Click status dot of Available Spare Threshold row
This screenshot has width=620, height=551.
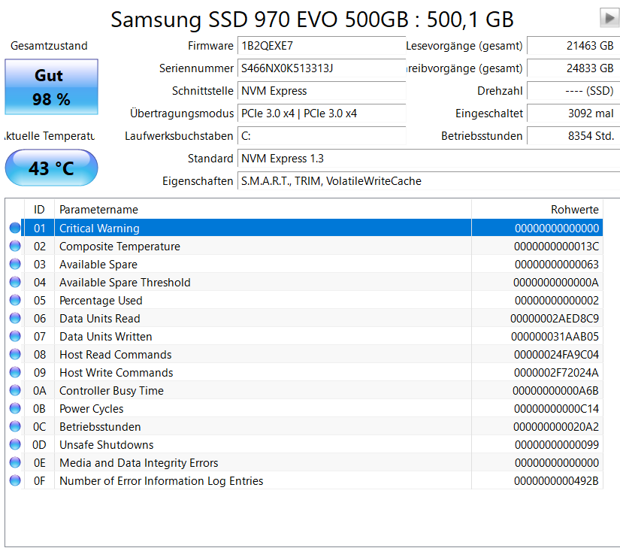coord(15,282)
